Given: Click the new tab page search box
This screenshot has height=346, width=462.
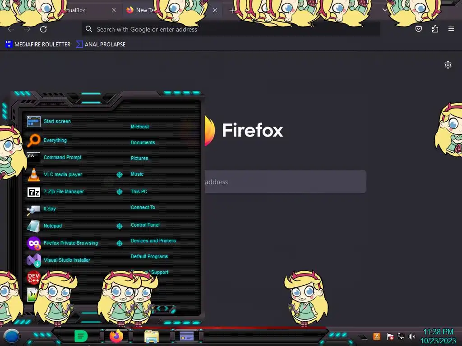Looking at the screenshot, I should pyautogui.click(x=286, y=182).
